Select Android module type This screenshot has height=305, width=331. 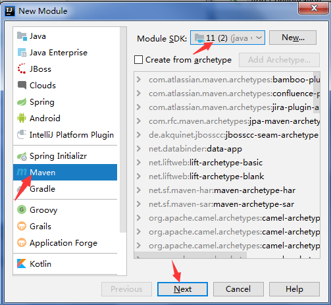point(65,118)
